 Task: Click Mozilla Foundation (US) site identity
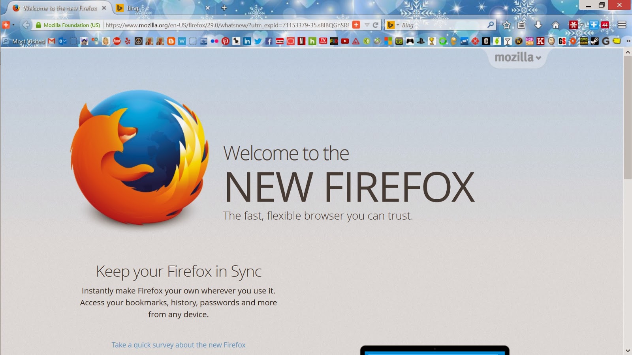(x=68, y=25)
